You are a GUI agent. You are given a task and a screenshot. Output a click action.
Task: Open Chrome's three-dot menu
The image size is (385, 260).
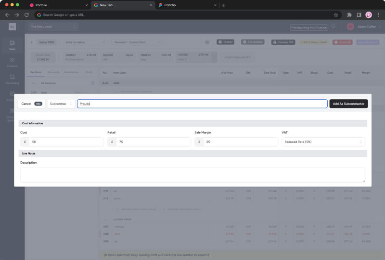tap(378, 15)
